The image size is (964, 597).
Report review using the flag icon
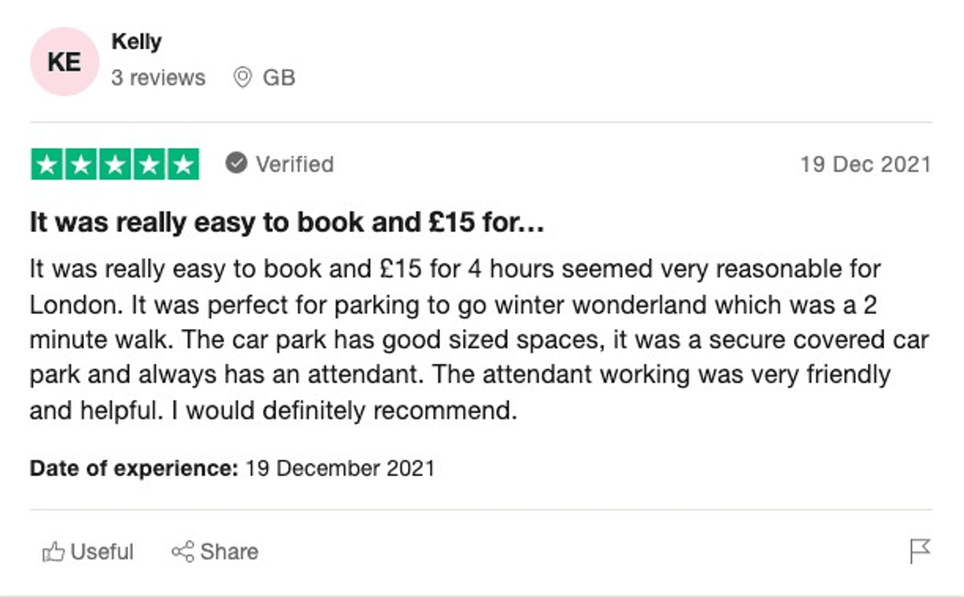pyautogui.click(x=920, y=551)
